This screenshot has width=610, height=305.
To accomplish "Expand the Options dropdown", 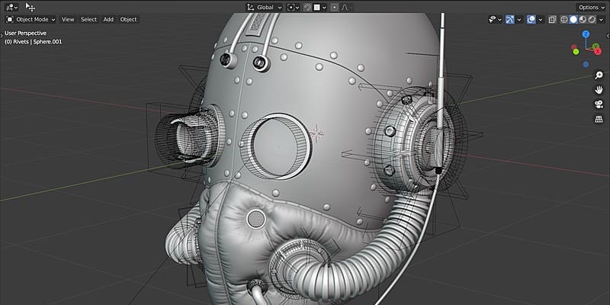I will pyautogui.click(x=591, y=8).
